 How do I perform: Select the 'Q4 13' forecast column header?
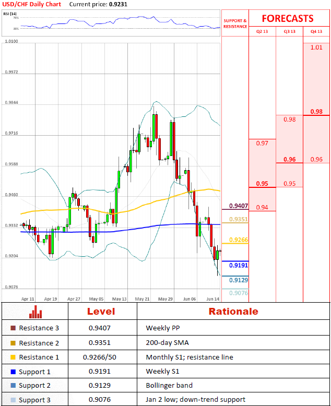(316, 31)
